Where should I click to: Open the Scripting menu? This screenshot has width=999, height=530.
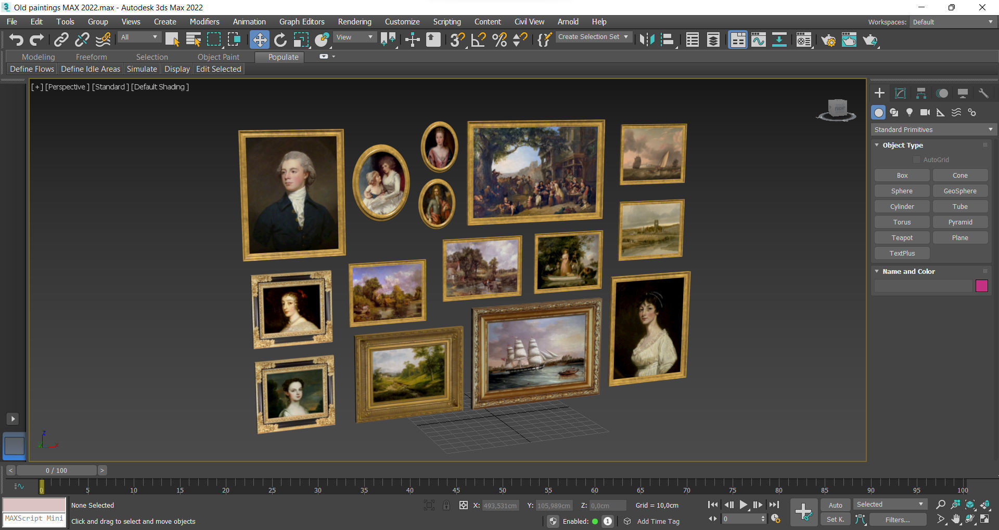[x=447, y=22]
